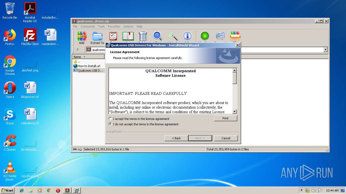Open cablealong.rtf desktop file
Image resolution: width=346 pixels, height=194 pixels.
click(x=30, y=116)
